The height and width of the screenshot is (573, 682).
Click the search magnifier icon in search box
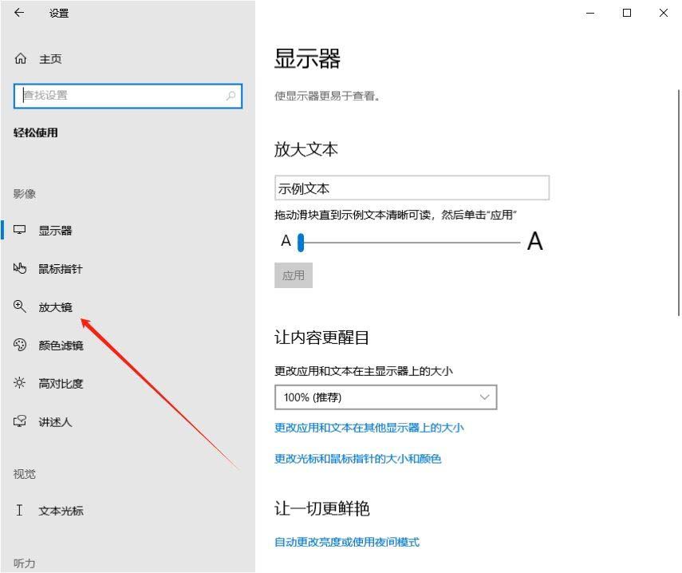coord(231,96)
